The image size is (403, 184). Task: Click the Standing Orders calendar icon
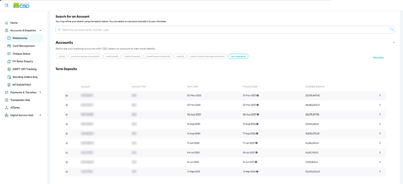[9, 77]
